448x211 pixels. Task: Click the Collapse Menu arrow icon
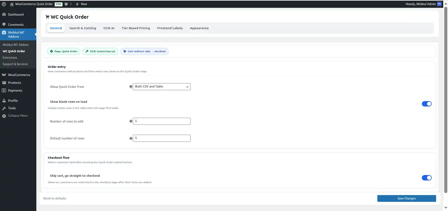coord(4,116)
